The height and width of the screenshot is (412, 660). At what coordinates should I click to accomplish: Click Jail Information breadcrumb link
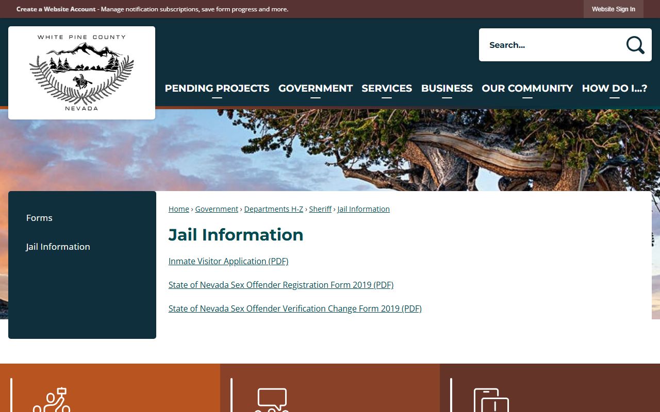(364, 209)
